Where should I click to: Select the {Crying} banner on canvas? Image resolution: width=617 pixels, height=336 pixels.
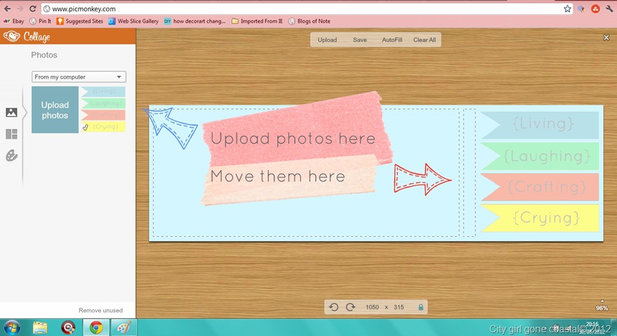[x=540, y=217]
